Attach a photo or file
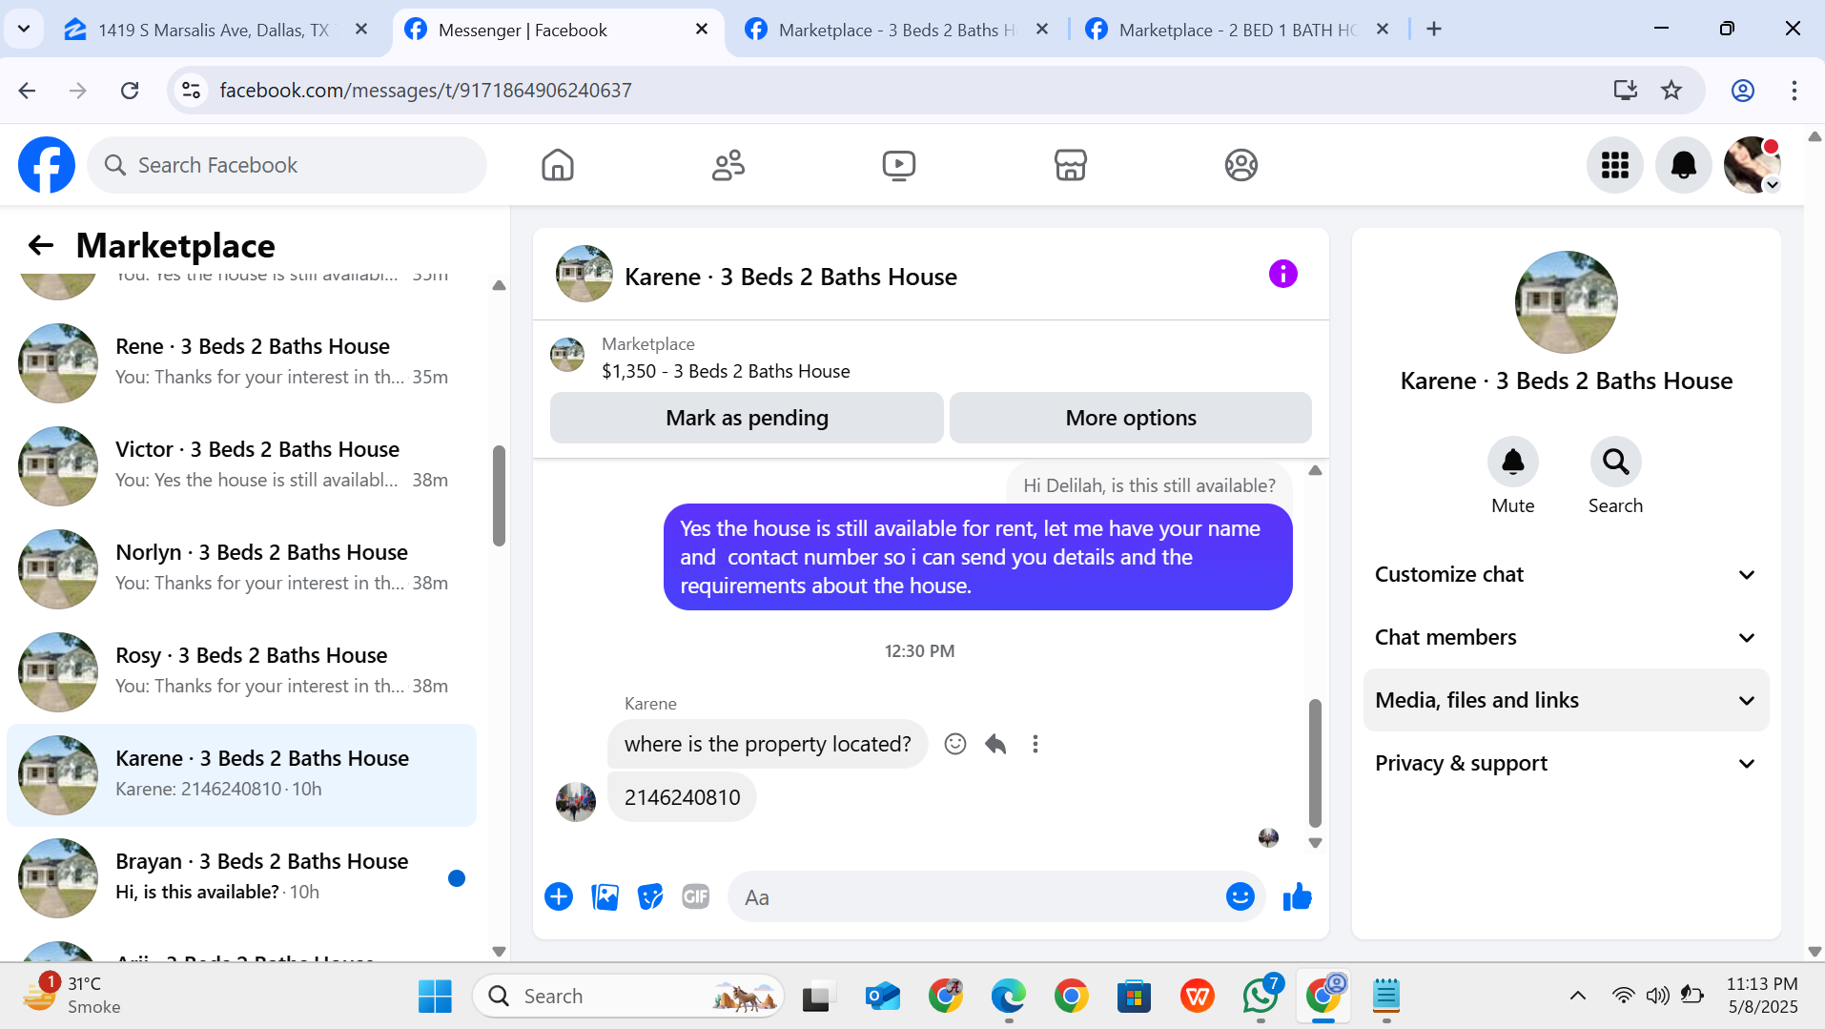This screenshot has width=1825, height=1029. pos(605,896)
